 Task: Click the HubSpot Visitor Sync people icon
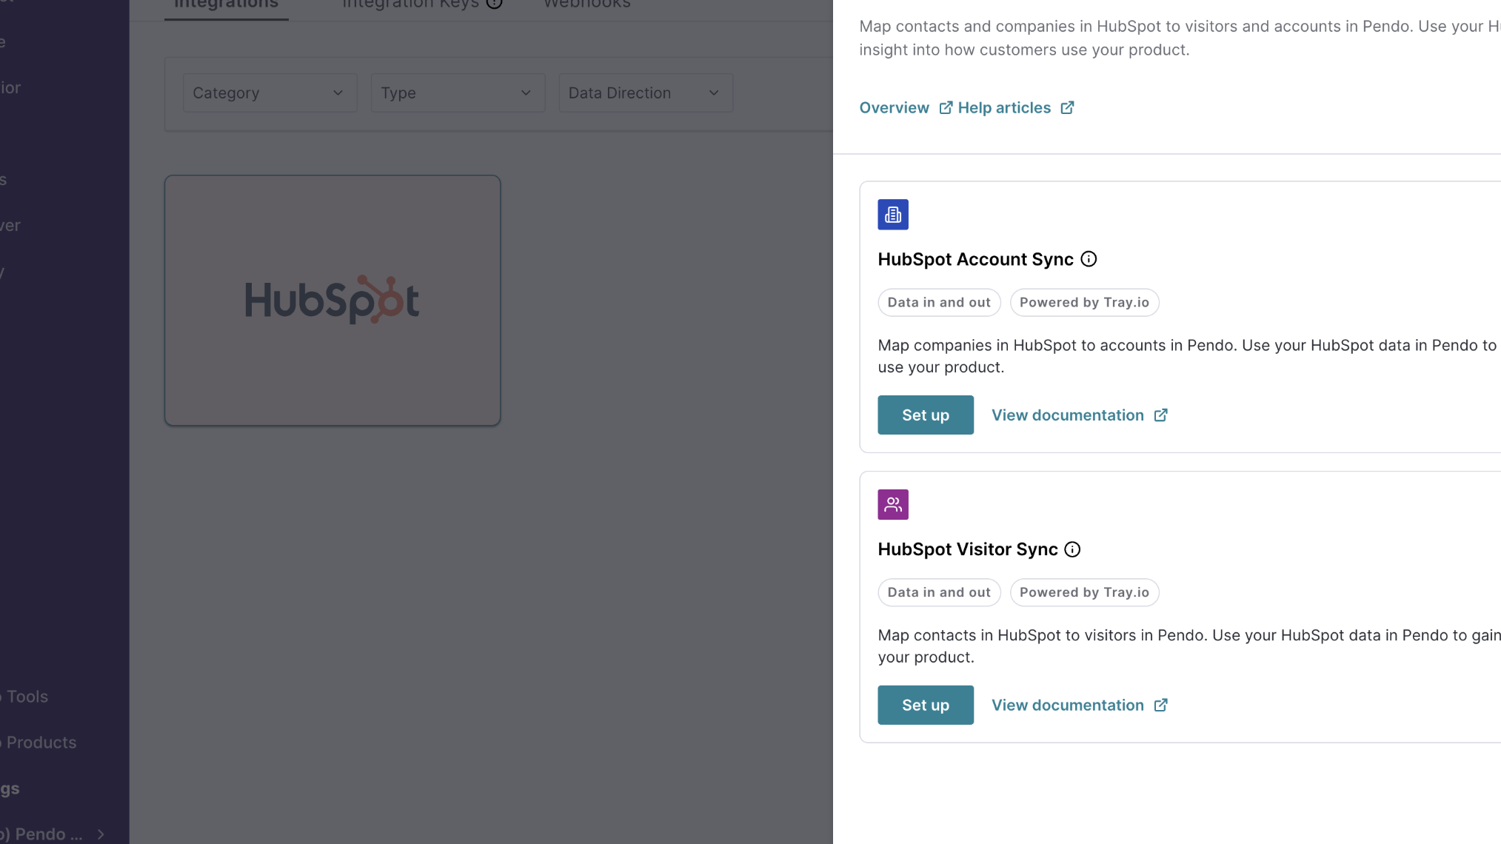892,505
